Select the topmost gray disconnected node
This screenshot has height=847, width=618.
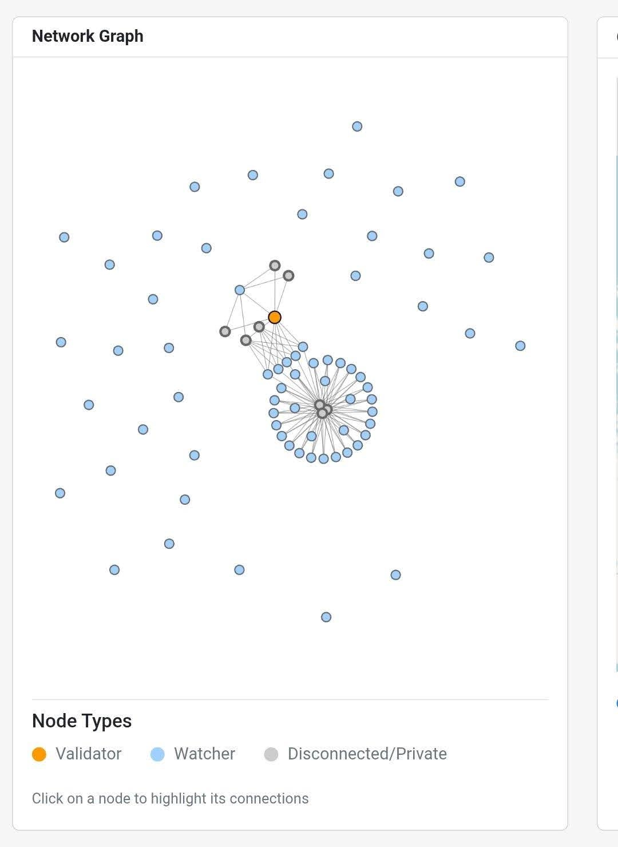click(275, 266)
